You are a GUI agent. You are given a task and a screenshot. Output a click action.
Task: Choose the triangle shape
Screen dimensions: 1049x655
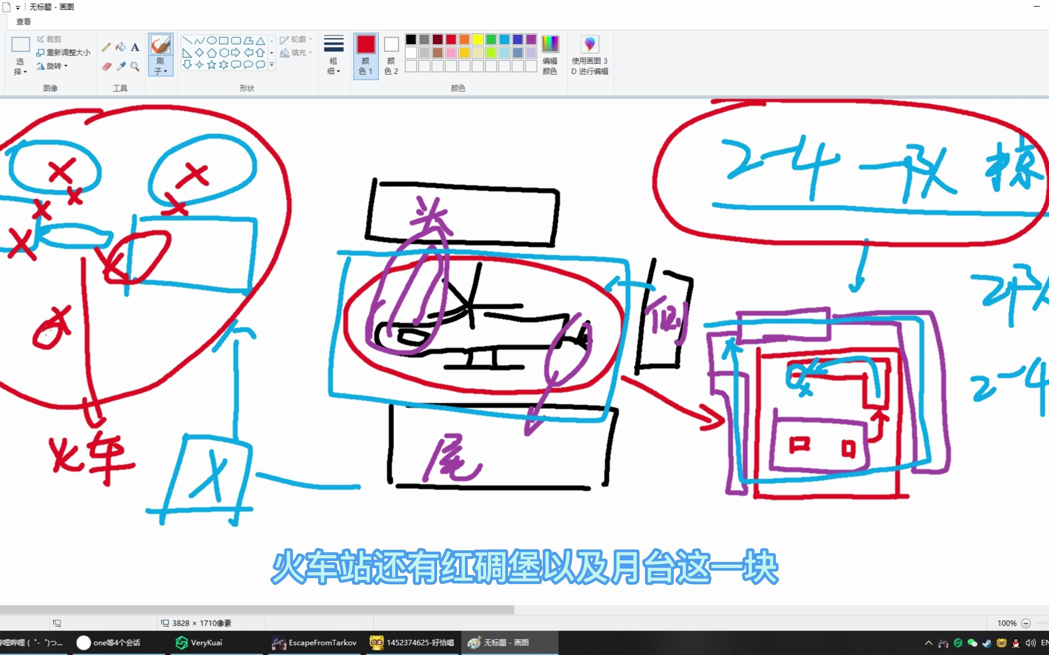point(260,41)
